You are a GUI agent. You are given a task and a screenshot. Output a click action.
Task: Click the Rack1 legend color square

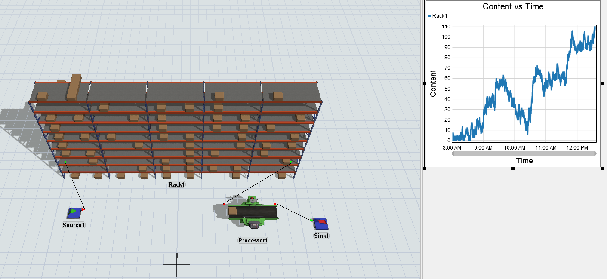[429, 16]
